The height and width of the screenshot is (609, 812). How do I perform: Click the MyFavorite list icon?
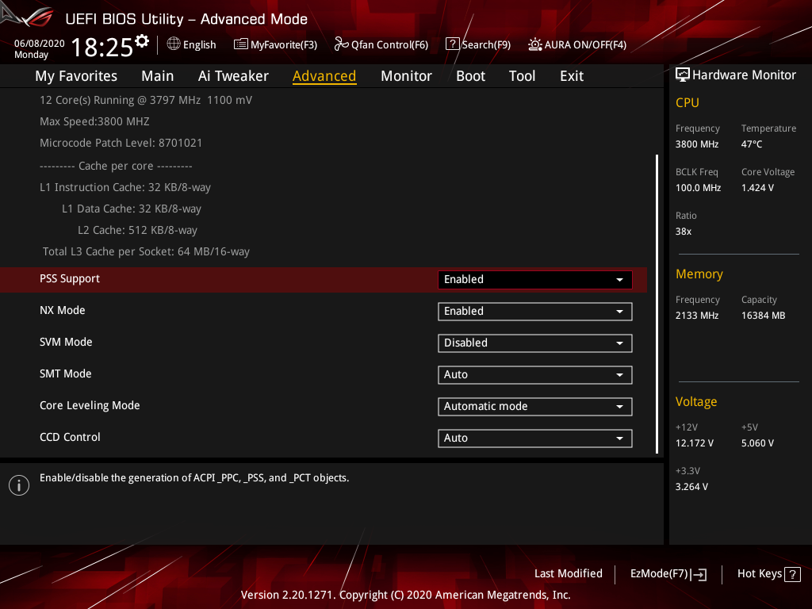pyautogui.click(x=241, y=44)
